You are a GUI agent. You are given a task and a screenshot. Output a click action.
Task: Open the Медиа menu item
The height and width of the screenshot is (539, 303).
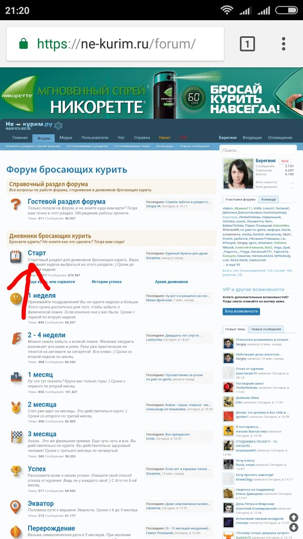pyautogui.click(x=66, y=138)
